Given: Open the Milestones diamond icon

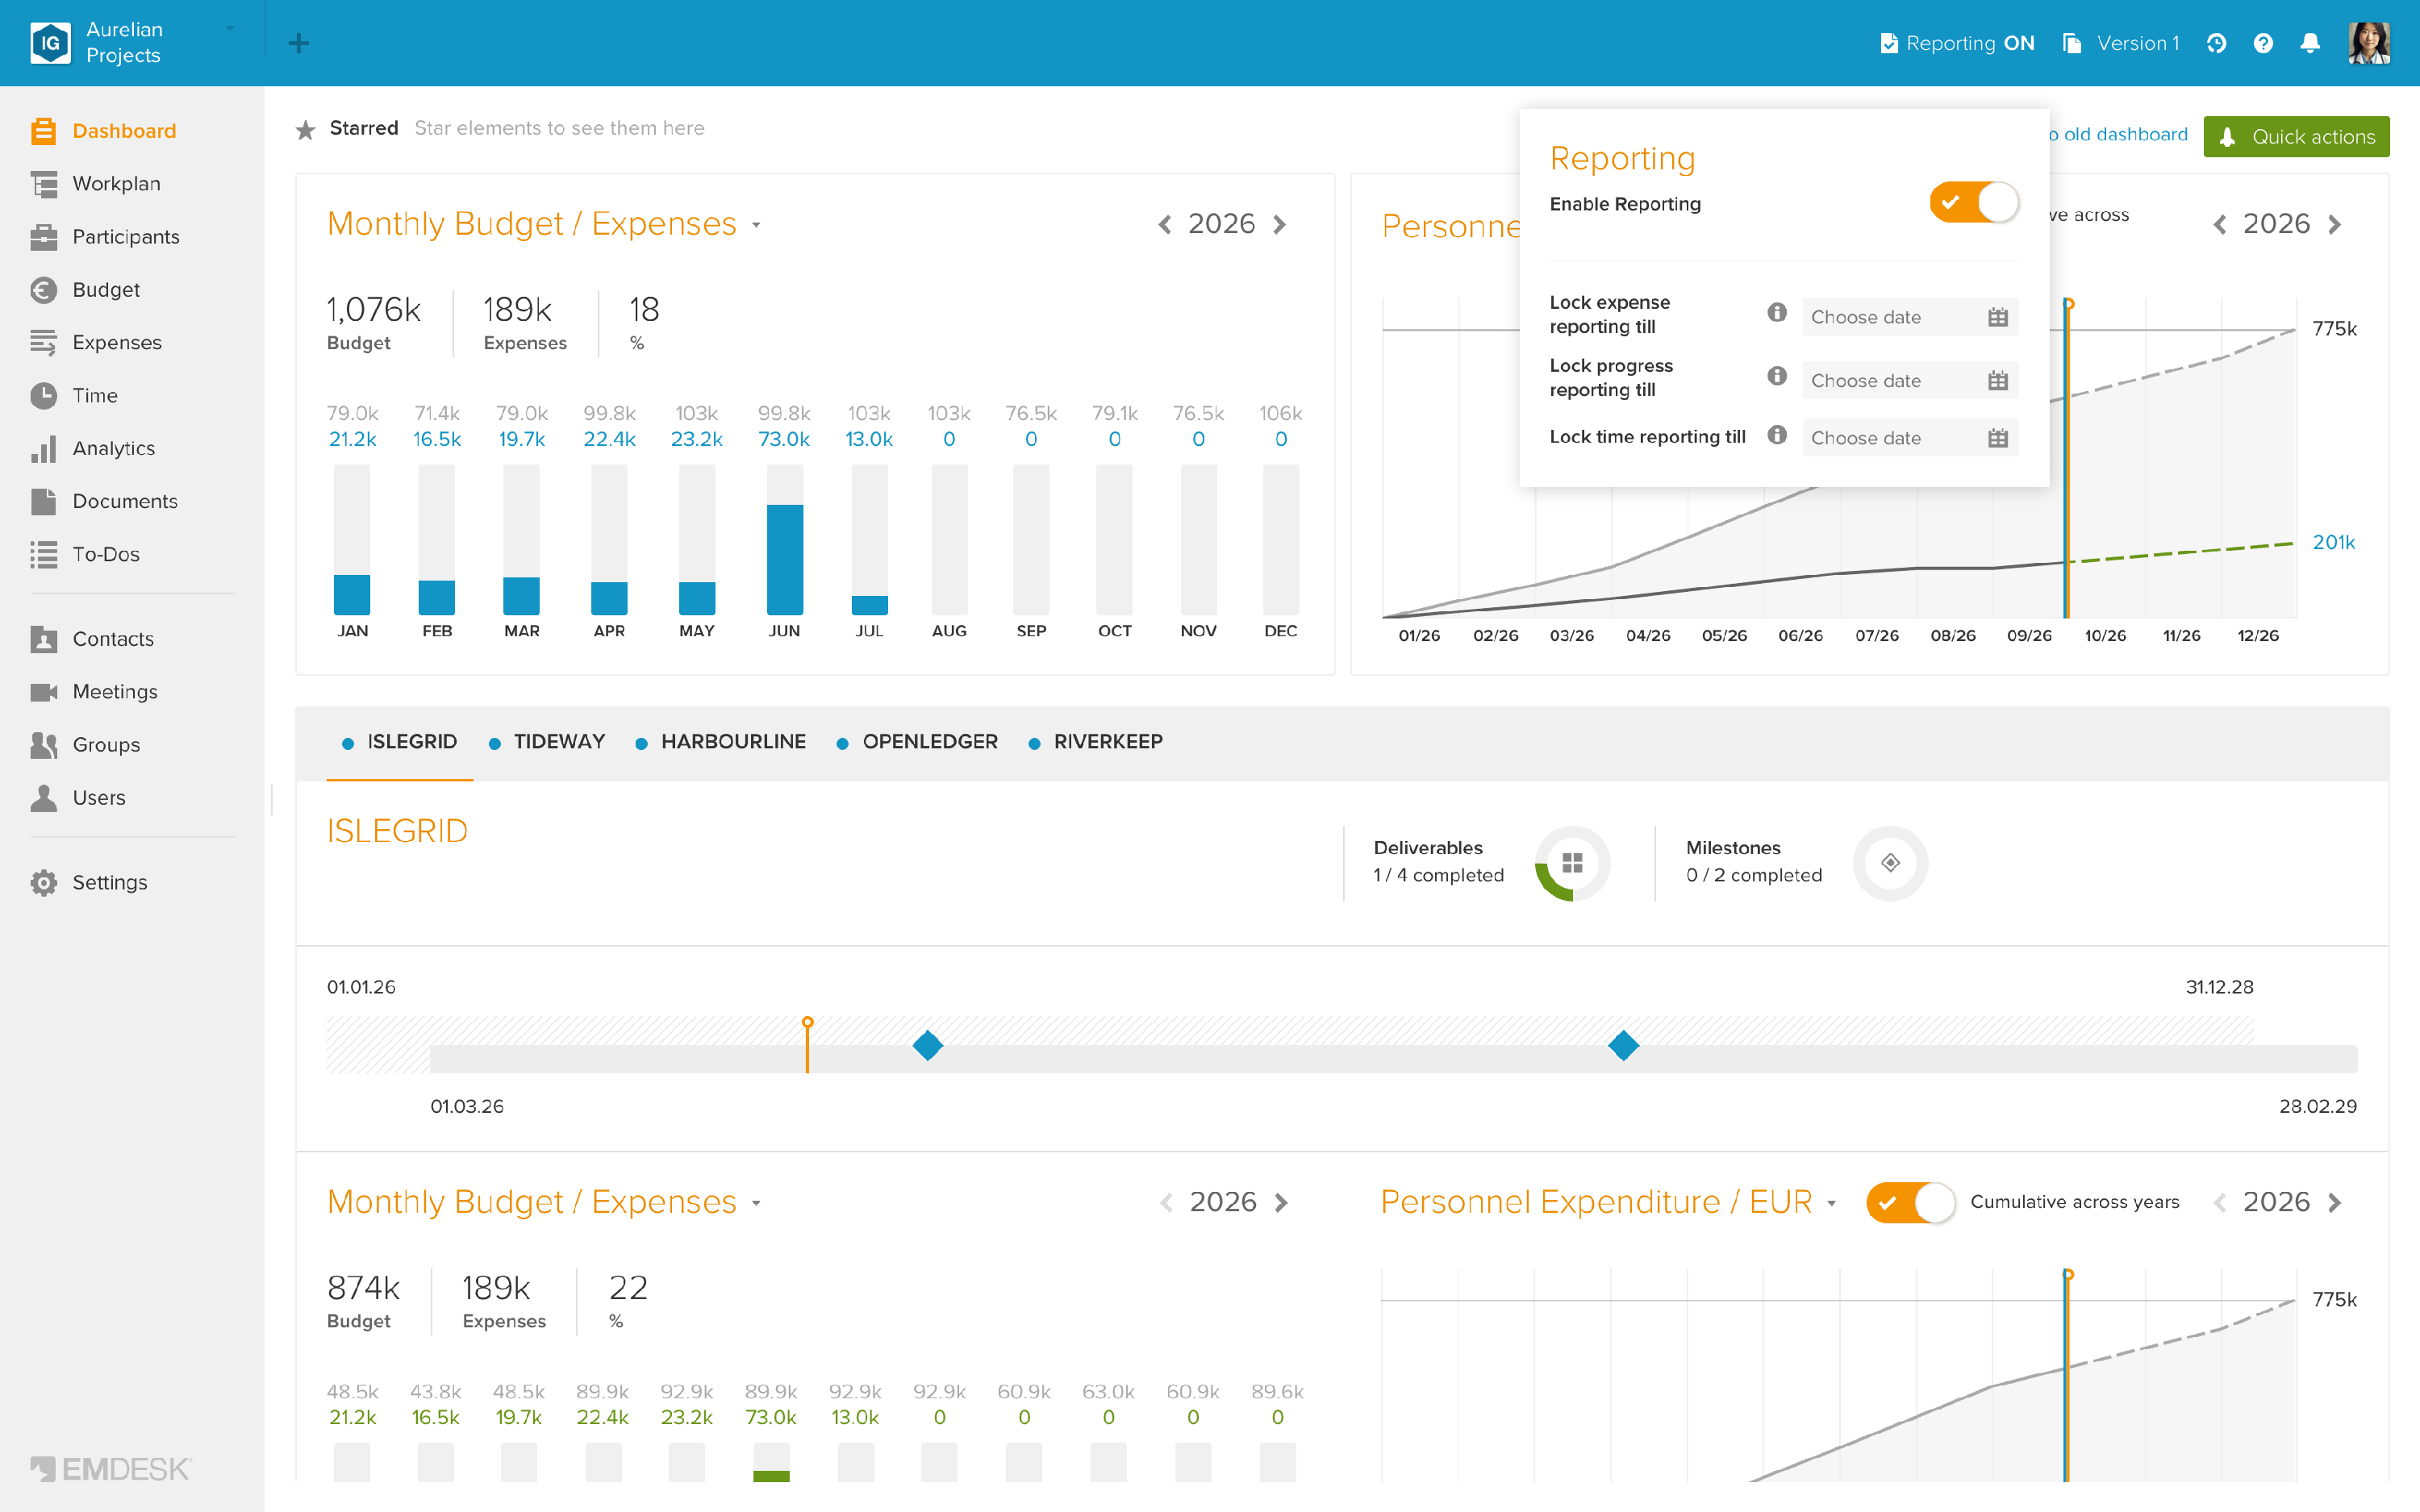Looking at the screenshot, I should click(x=1890, y=863).
